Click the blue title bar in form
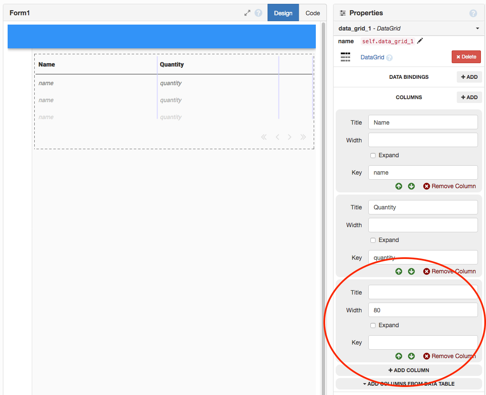The image size is (486, 395). pos(161,36)
